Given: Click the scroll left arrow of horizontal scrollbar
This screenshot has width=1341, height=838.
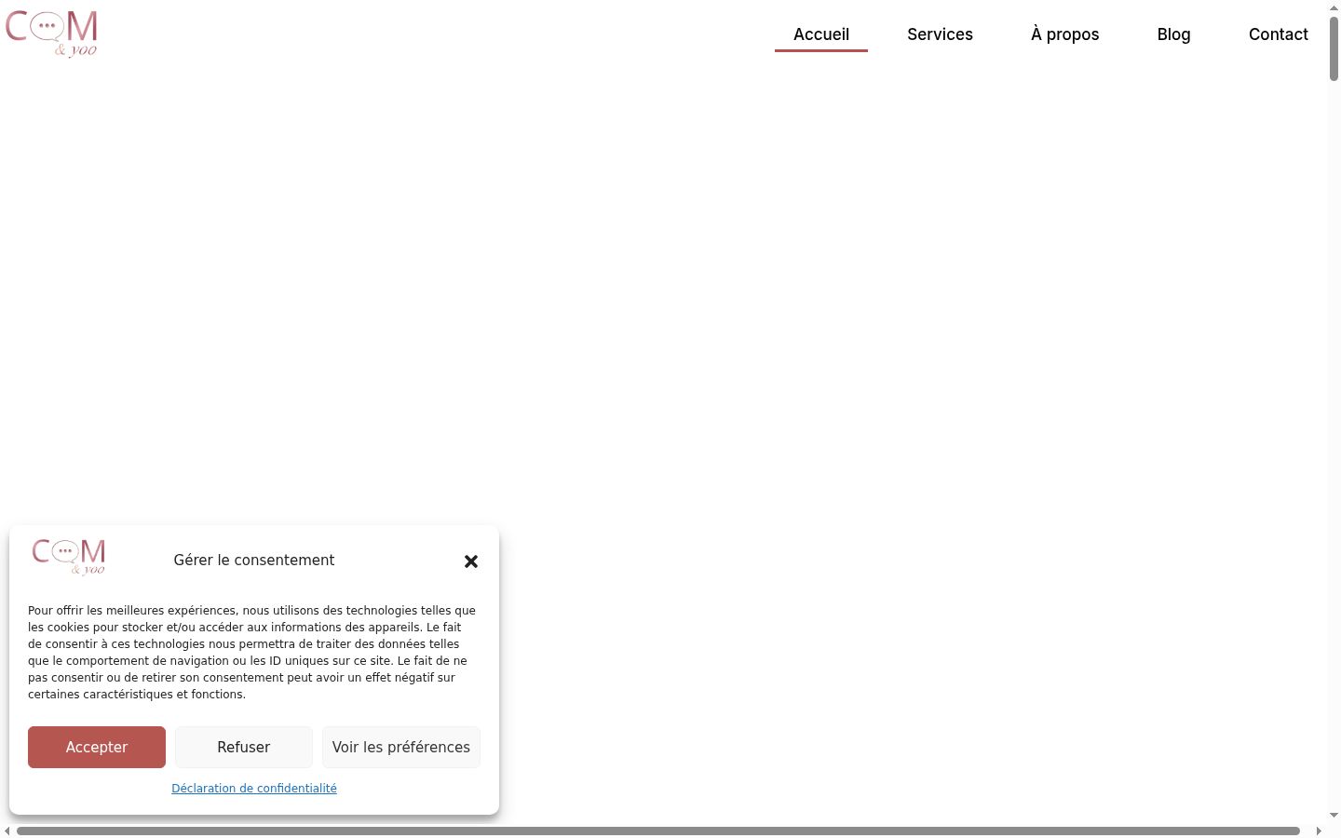Looking at the screenshot, I should pos(7,831).
